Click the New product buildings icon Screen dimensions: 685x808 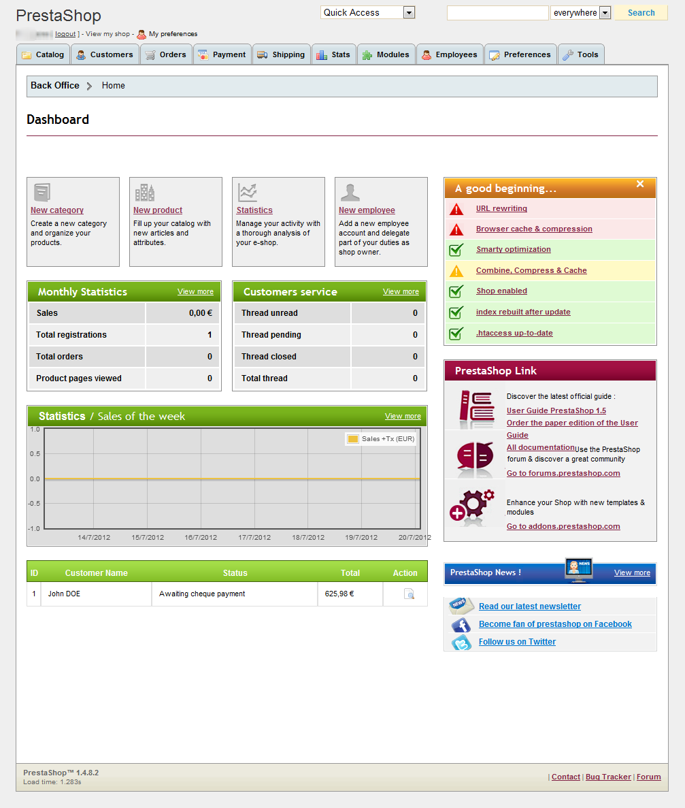coord(145,192)
